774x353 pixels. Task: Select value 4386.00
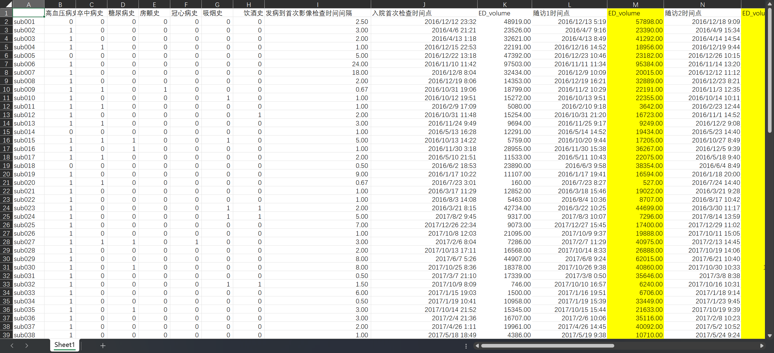[505, 335]
